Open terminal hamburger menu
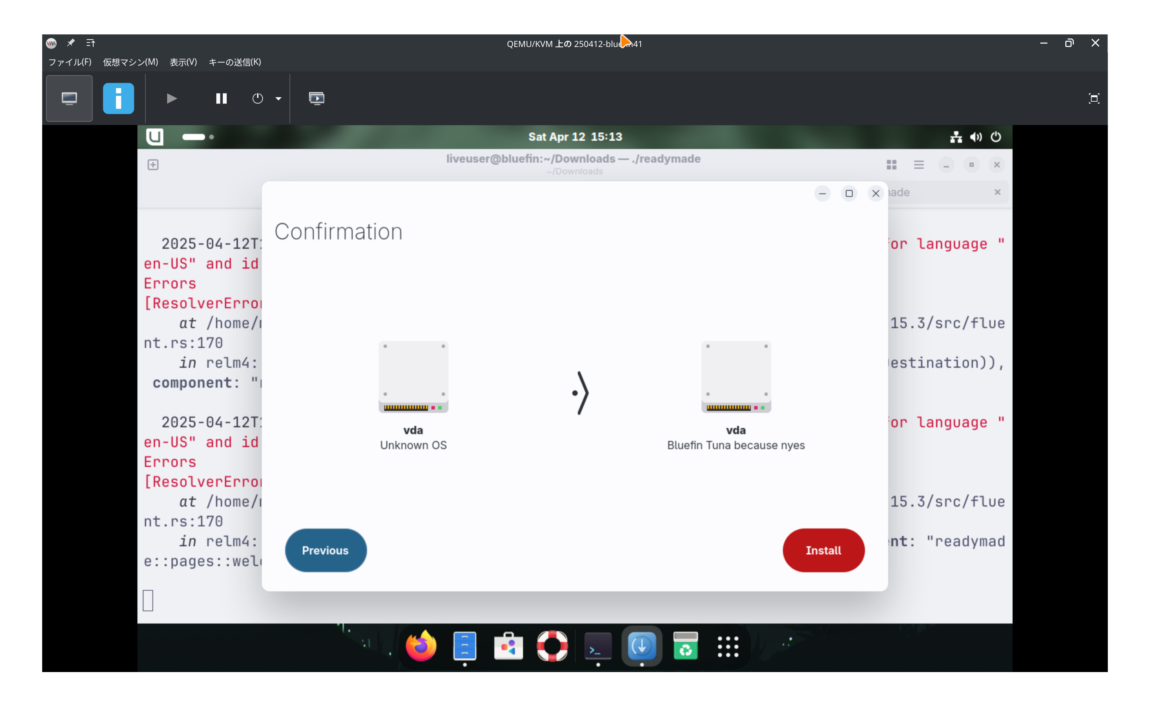This screenshot has height=722, width=1150. coord(918,165)
